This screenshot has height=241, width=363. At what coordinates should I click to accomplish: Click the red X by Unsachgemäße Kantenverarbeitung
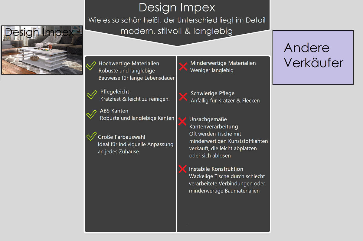(182, 122)
